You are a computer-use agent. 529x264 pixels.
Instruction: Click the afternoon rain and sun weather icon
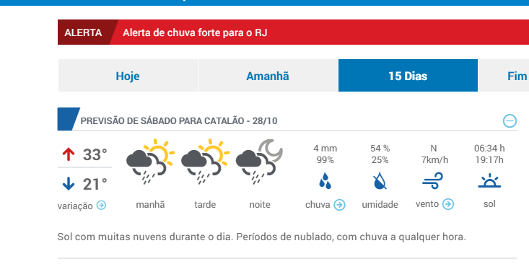click(205, 162)
